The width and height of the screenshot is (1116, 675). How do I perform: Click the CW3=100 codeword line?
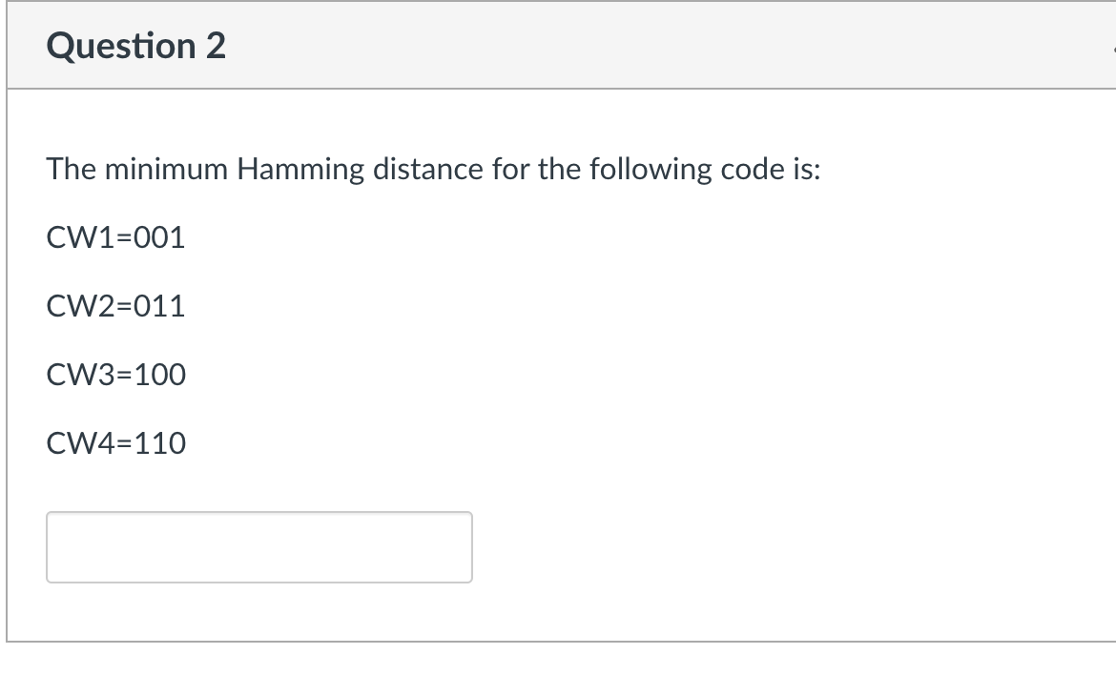point(116,375)
